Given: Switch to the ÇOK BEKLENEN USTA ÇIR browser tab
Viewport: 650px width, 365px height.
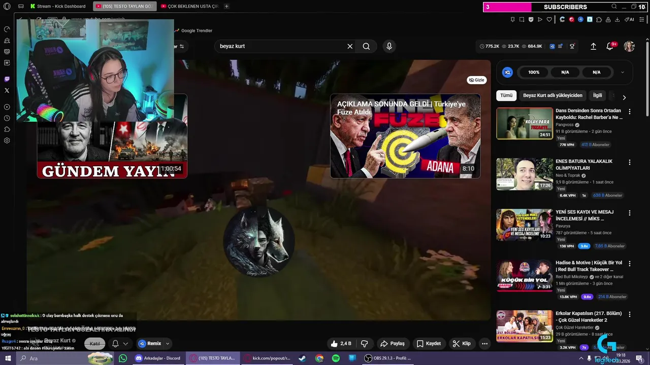Looking at the screenshot, I should pos(190,6).
